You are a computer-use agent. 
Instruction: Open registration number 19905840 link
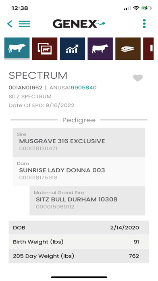tap(83, 88)
